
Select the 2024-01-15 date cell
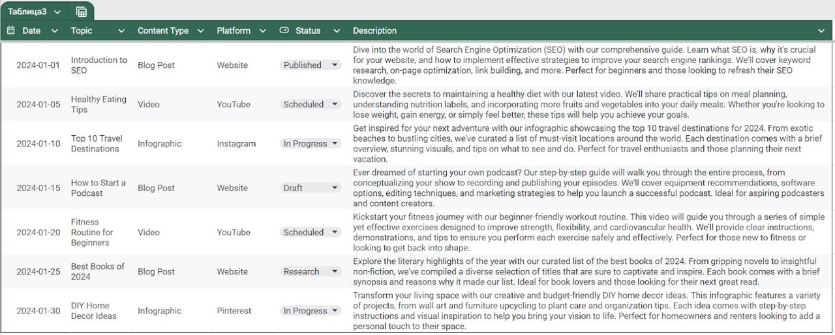click(38, 188)
